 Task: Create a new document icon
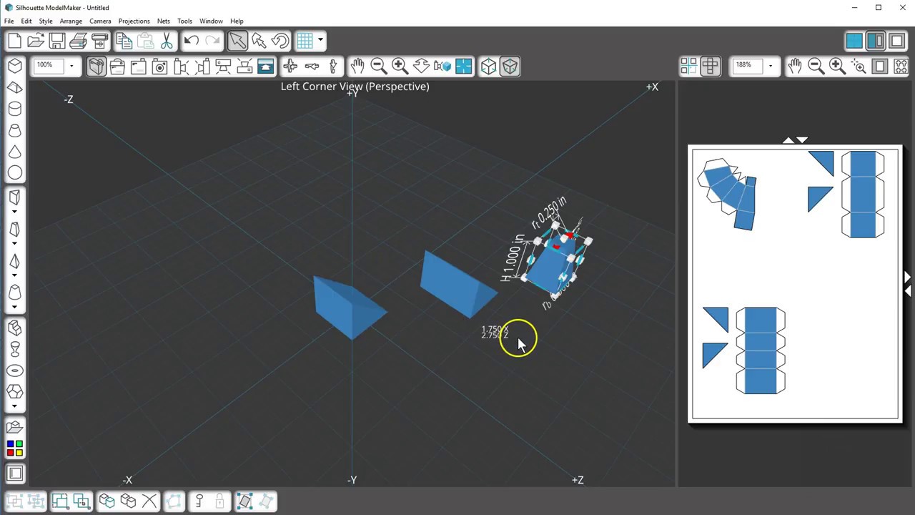pos(15,41)
